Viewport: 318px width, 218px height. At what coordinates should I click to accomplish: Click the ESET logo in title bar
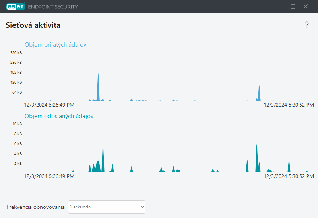16,6
